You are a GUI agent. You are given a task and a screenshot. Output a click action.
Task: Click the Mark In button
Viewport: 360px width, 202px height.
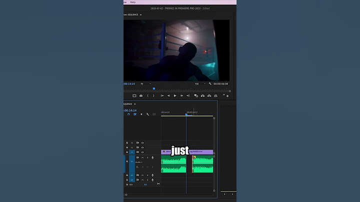click(x=147, y=95)
